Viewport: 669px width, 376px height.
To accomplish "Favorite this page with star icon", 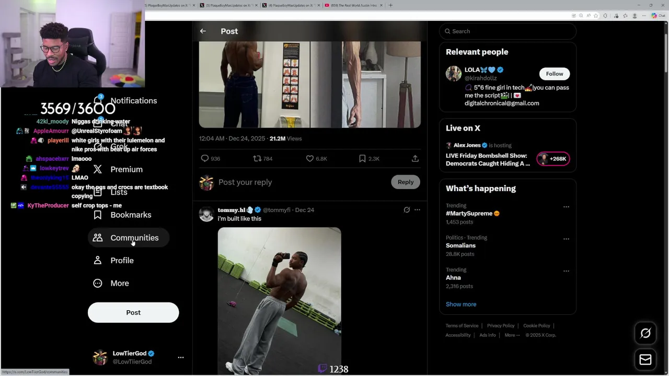I will 596,16.
